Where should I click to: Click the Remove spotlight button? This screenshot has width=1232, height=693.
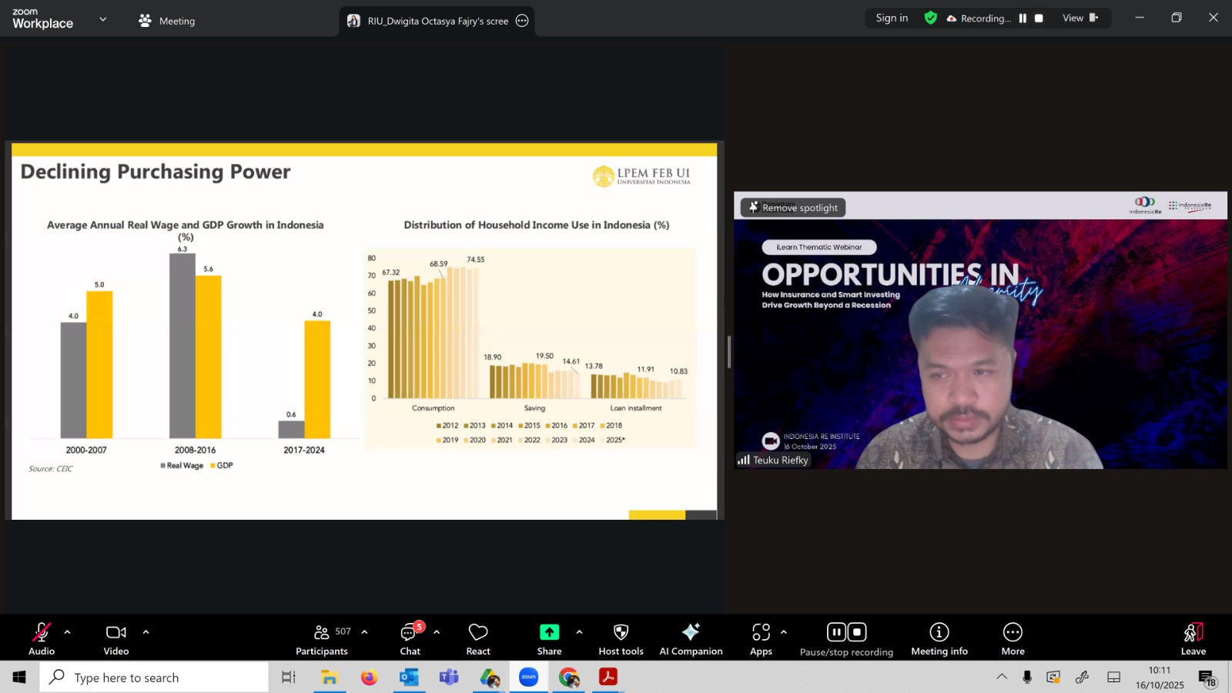793,208
